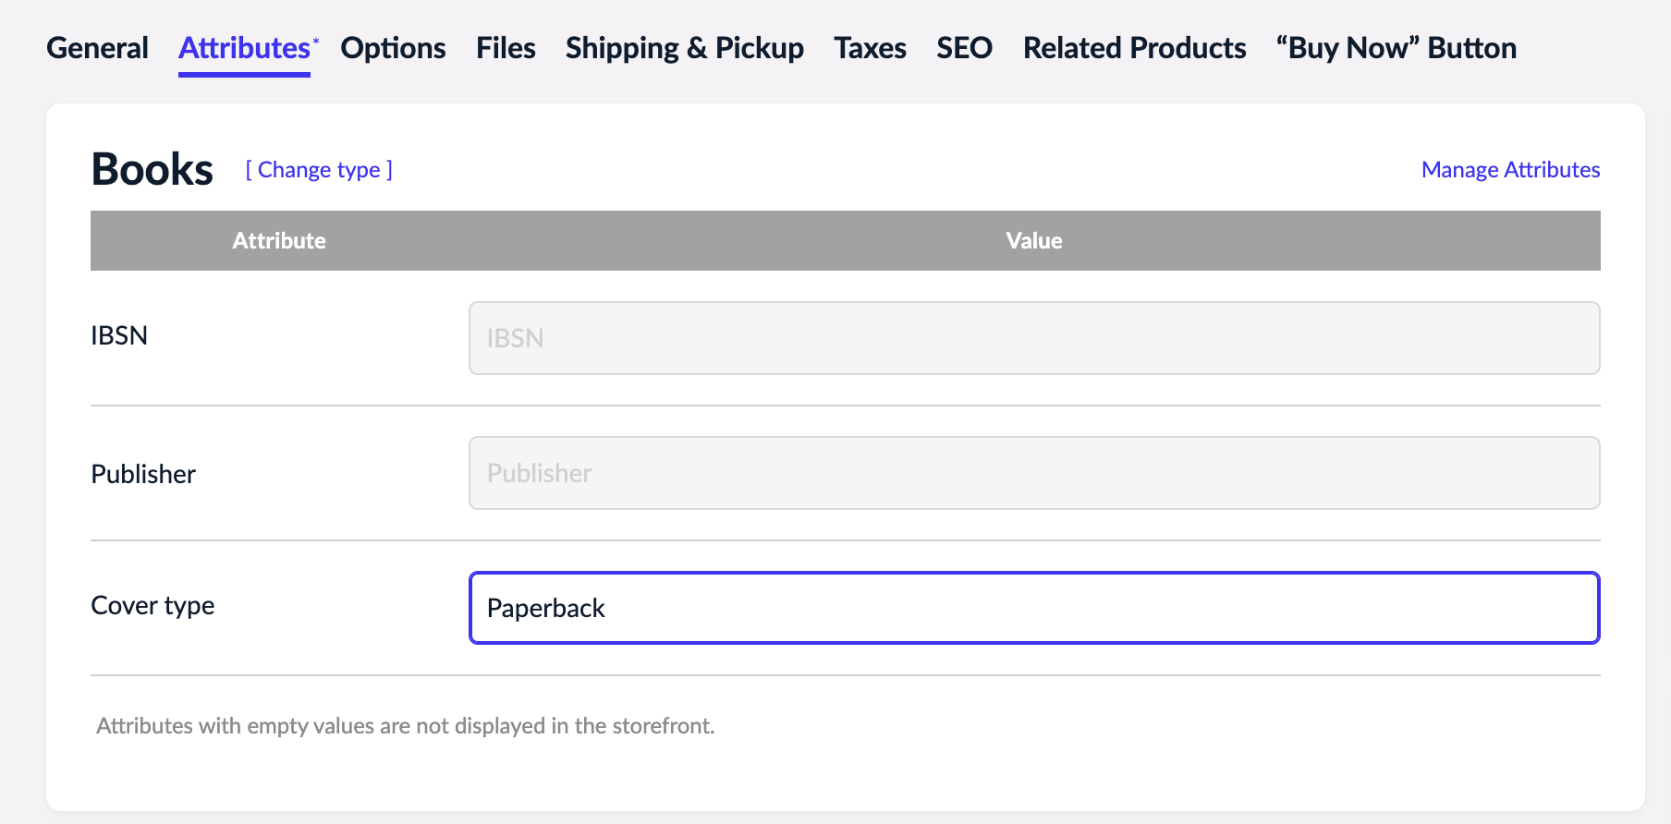Open the SEO tab
Image resolution: width=1671 pixels, height=824 pixels.
[964, 47]
